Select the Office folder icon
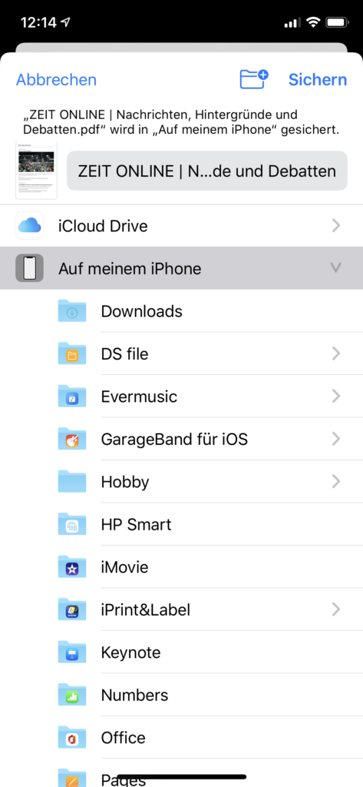 [72, 738]
